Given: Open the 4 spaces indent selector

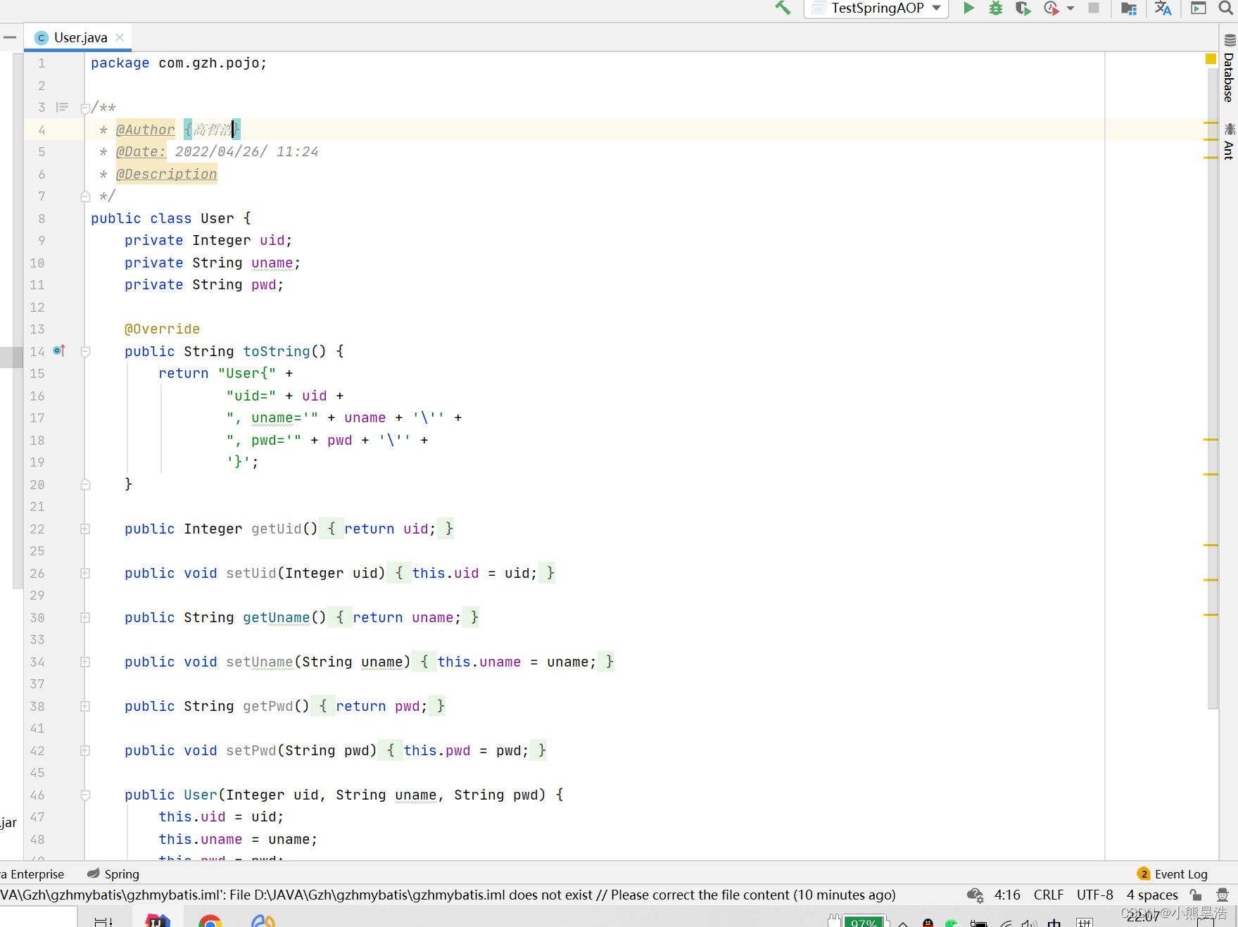Looking at the screenshot, I should [x=1152, y=895].
